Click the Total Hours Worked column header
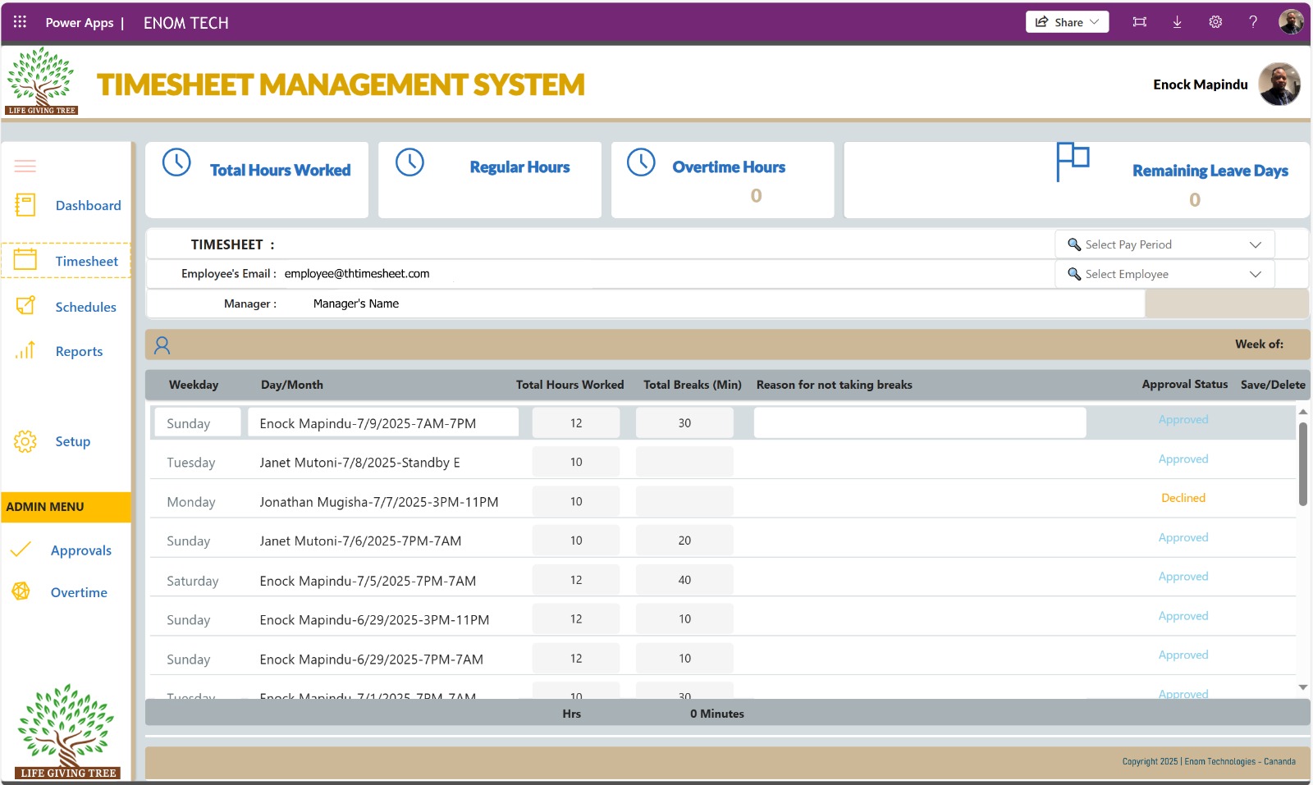This screenshot has width=1313, height=785. [570, 385]
